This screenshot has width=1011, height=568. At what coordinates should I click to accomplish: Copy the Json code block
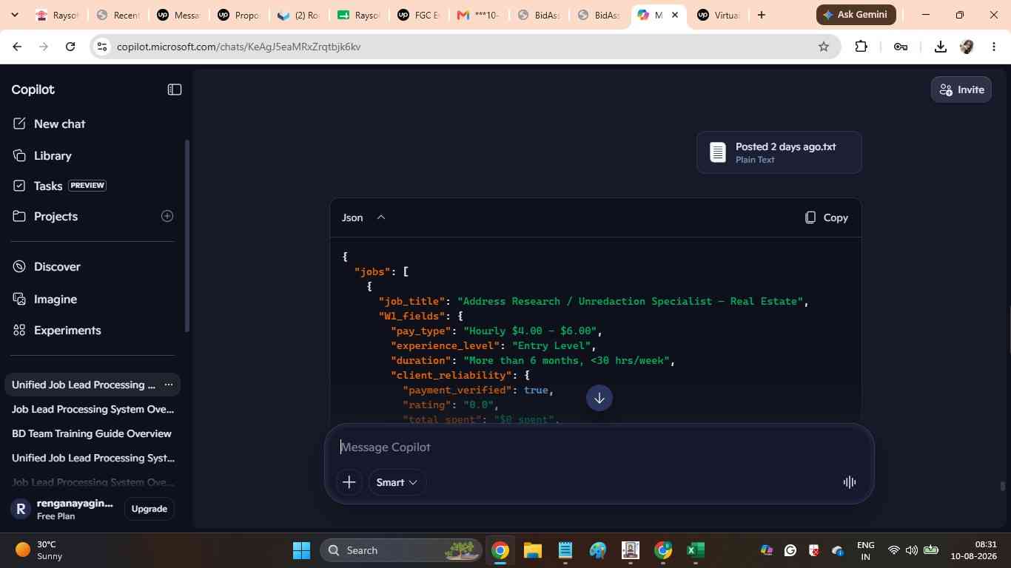point(826,217)
